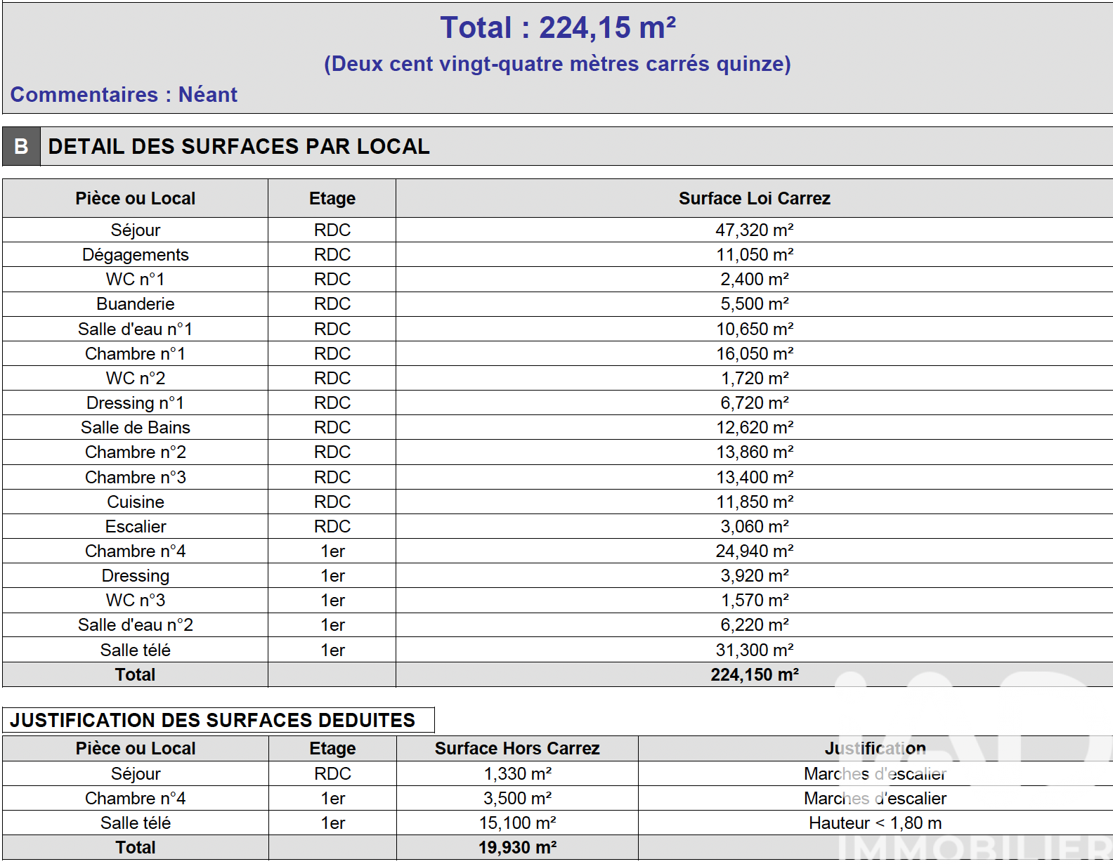This screenshot has height=864, width=1113.
Task: Select the "Buanderie" row label
Action: click(135, 304)
